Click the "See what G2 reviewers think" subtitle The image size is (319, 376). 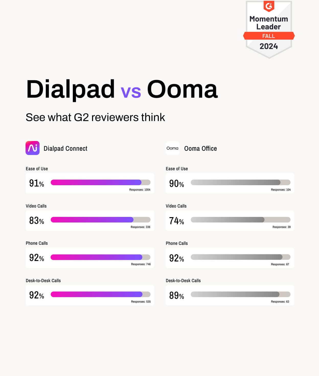pos(95,118)
